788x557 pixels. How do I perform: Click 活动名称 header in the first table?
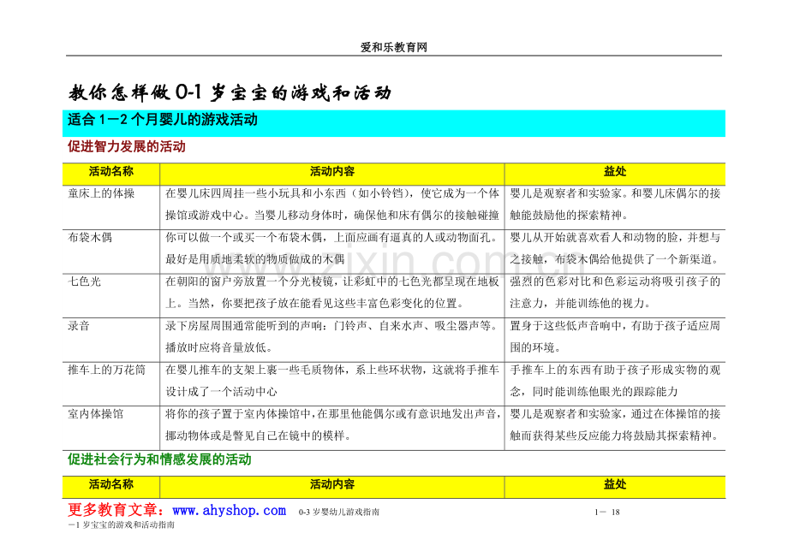point(111,171)
